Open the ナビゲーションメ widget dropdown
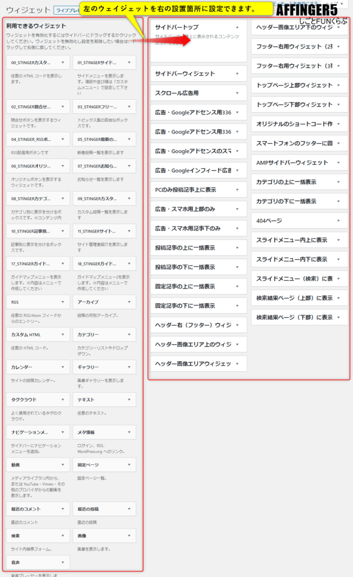Image resolution: width=353 pixels, height=577 pixels. (63, 432)
